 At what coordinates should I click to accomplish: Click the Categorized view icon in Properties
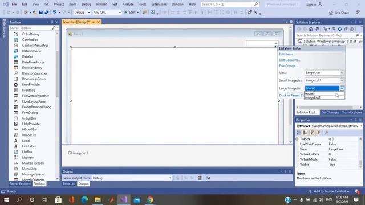(x=299, y=133)
